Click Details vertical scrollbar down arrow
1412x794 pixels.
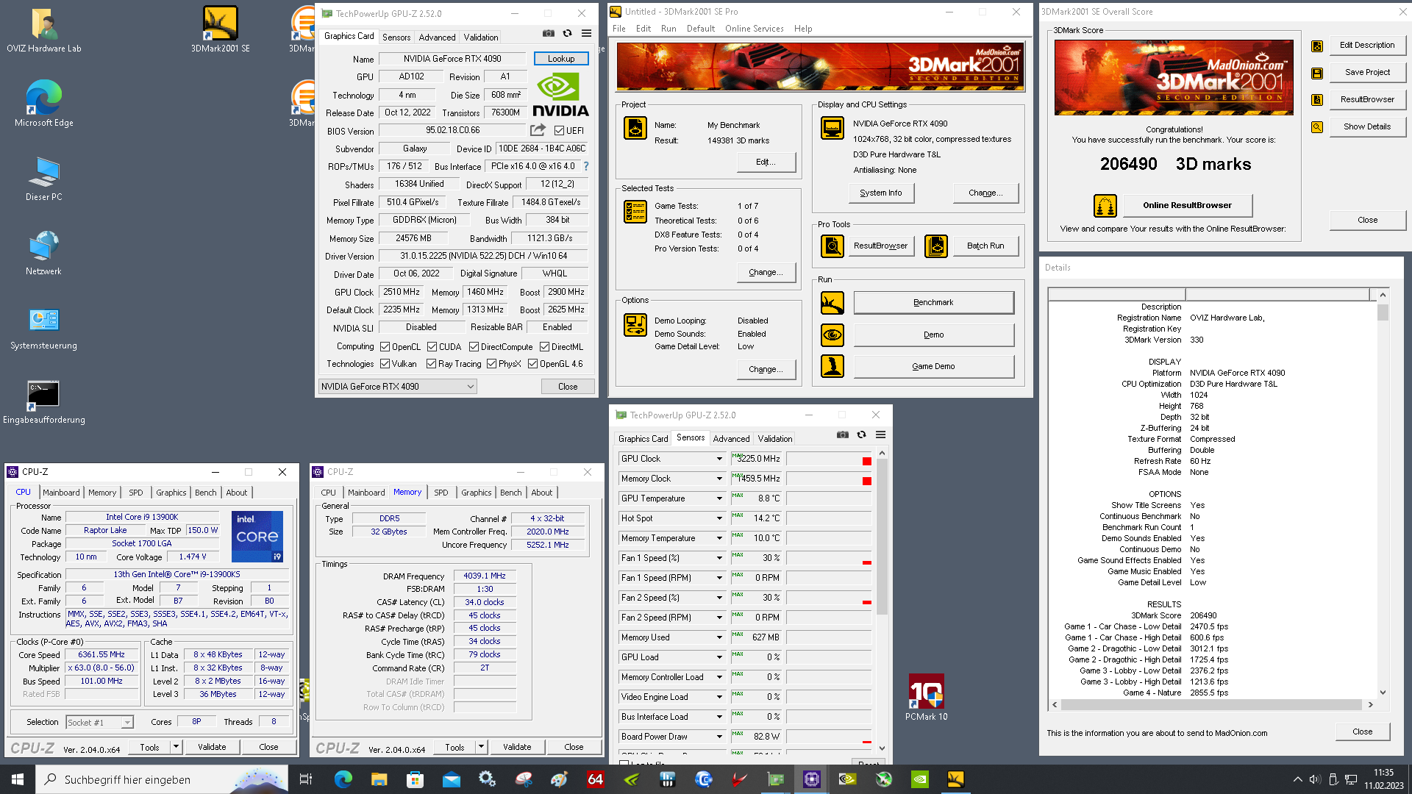pyautogui.click(x=1383, y=692)
